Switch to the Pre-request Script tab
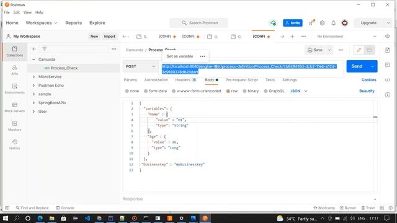 (x=241, y=80)
